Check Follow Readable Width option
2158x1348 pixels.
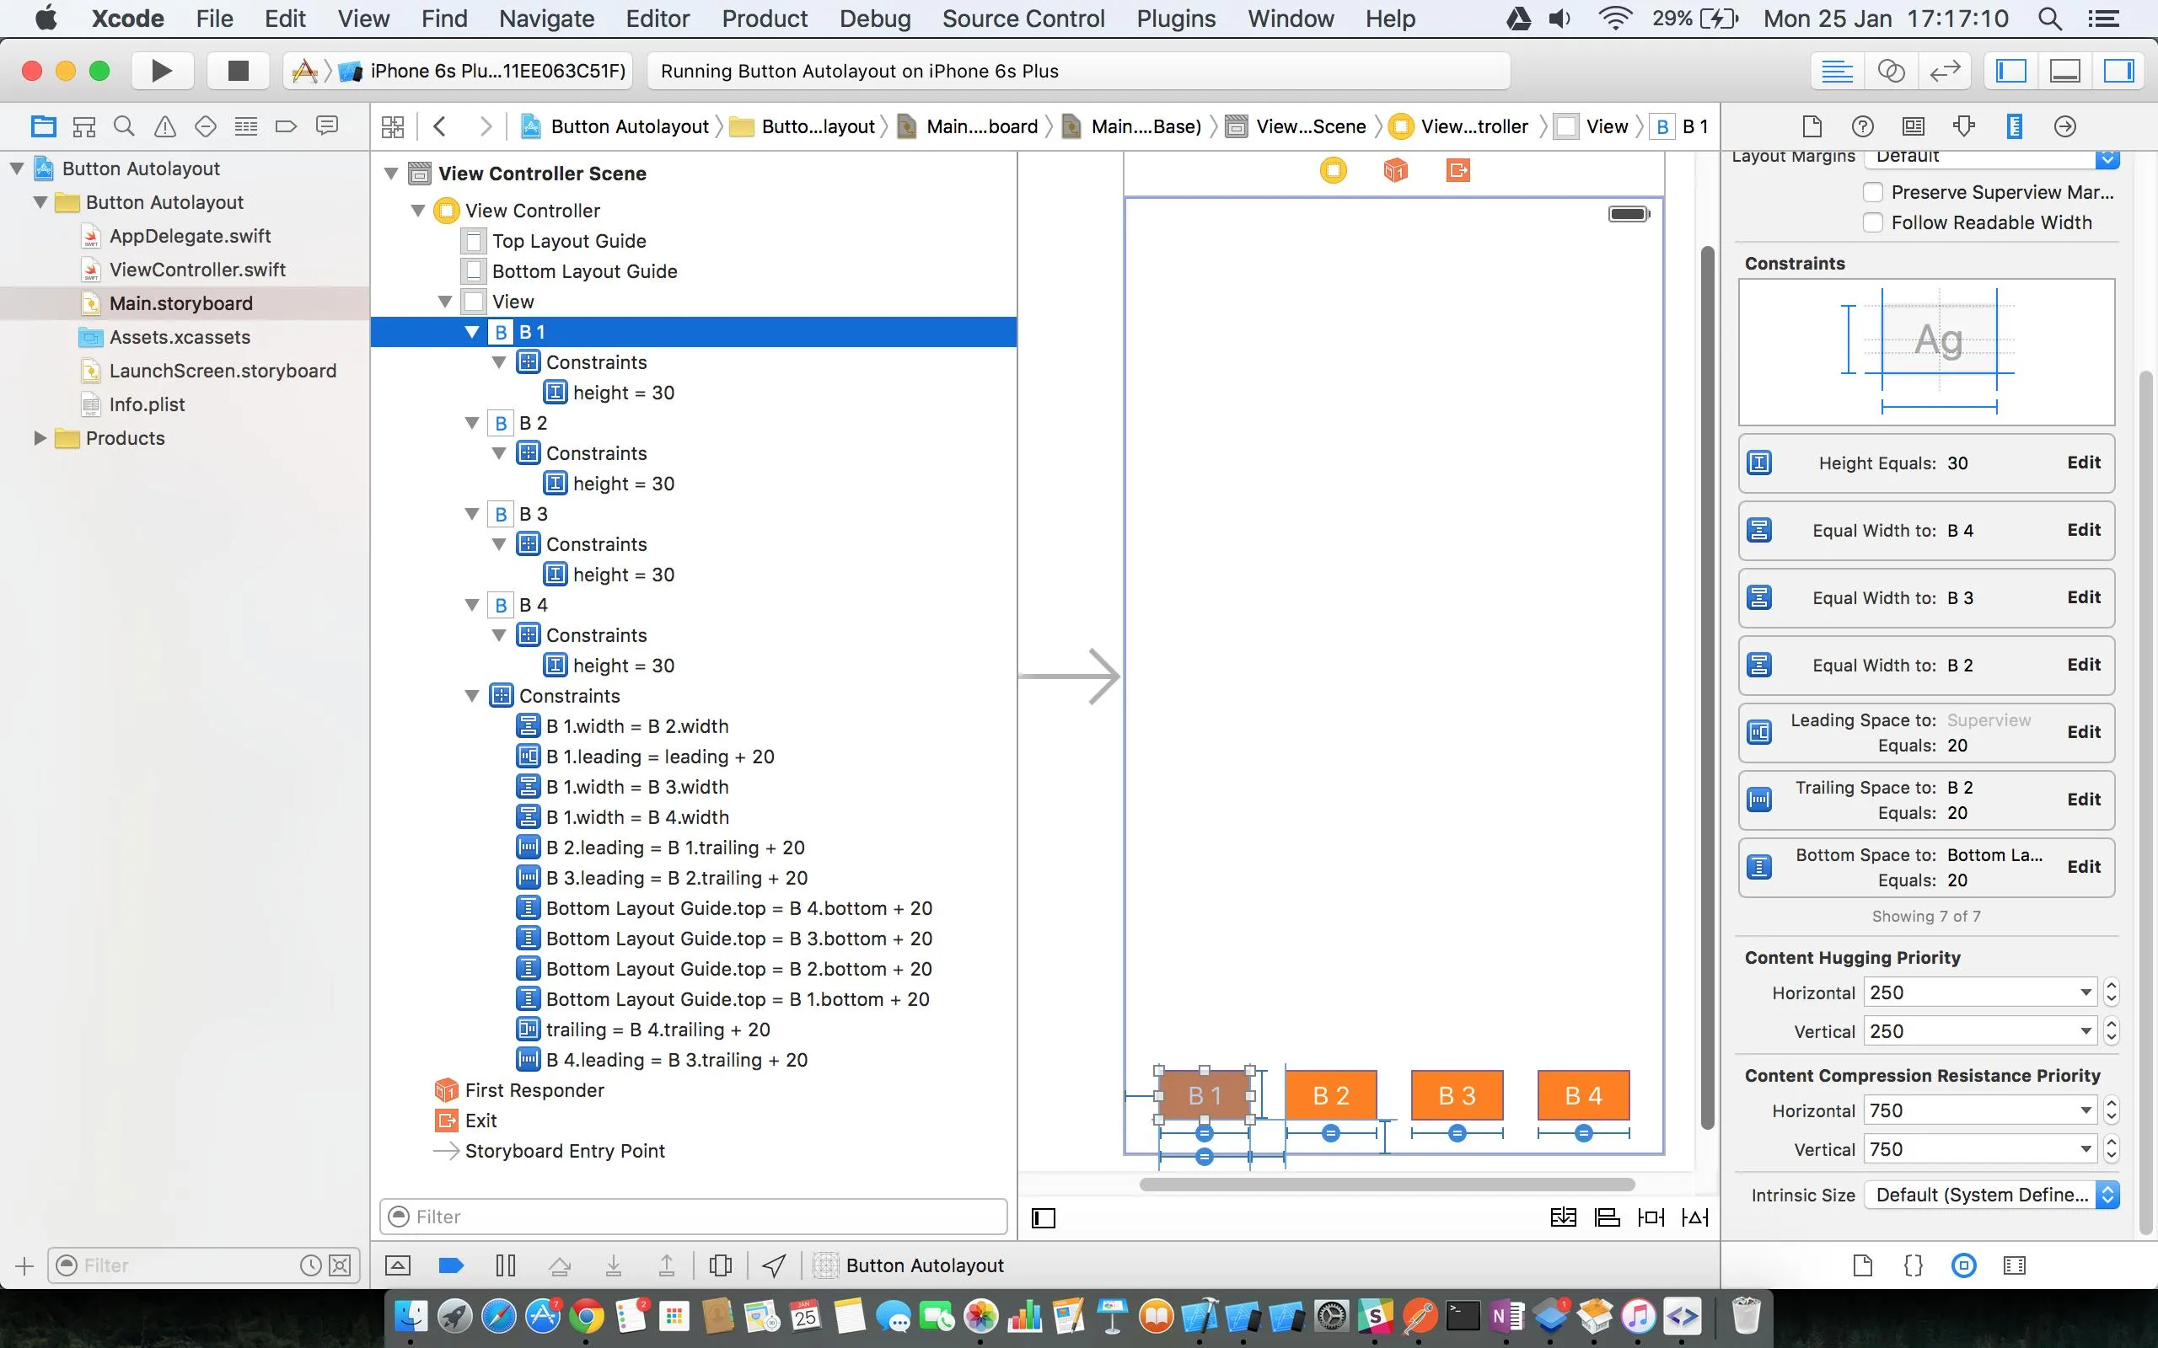(x=1872, y=223)
